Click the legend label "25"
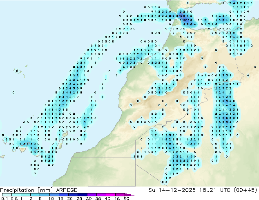 (79, 198)
